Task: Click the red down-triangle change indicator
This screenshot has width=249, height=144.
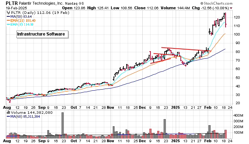Action: click(x=231, y=8)
